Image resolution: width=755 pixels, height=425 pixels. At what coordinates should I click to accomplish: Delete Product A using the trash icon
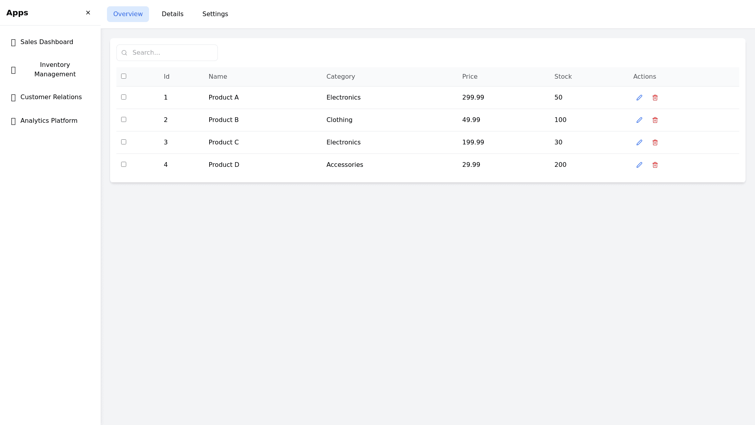coord(655,98)
